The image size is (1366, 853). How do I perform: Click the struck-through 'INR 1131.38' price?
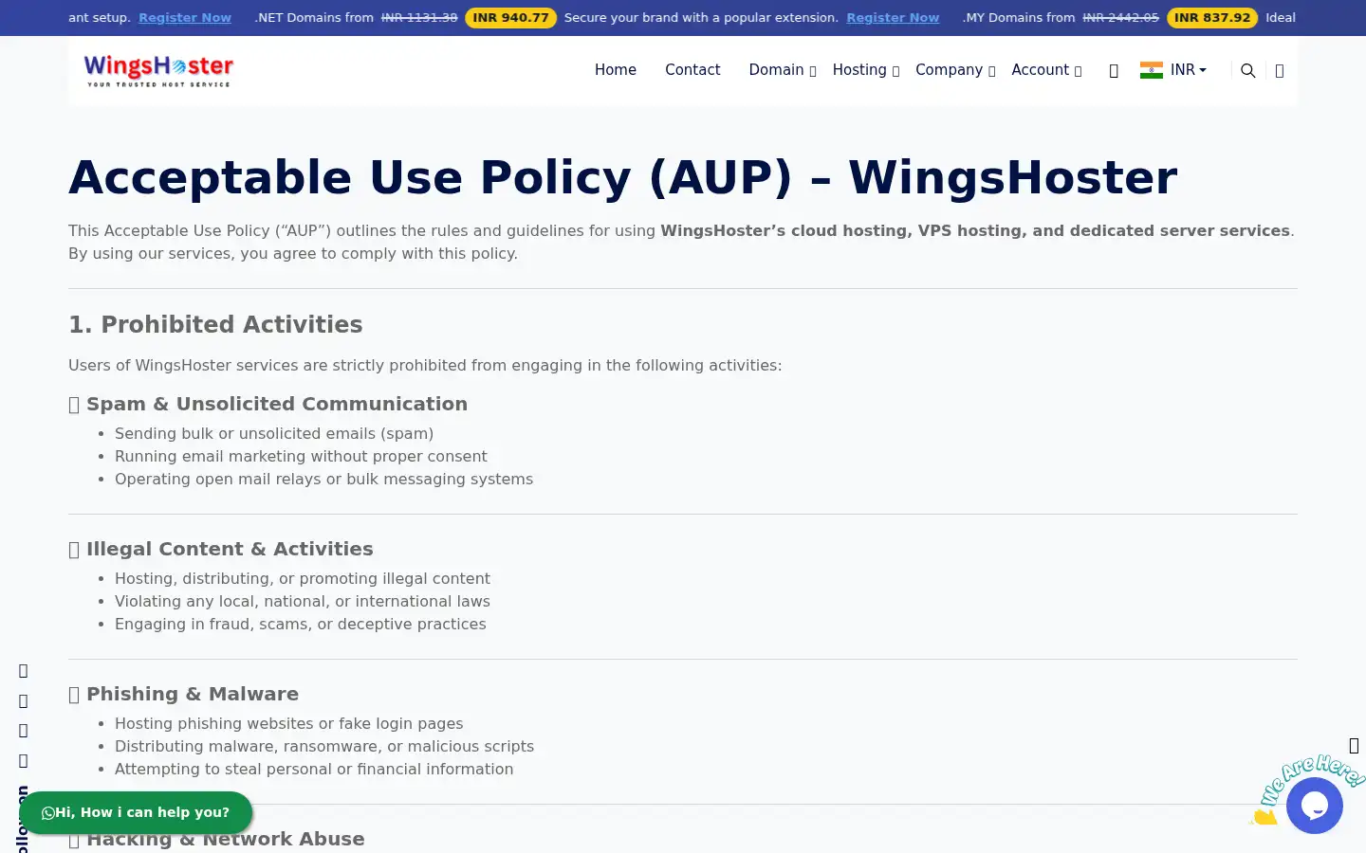(419, 18)
